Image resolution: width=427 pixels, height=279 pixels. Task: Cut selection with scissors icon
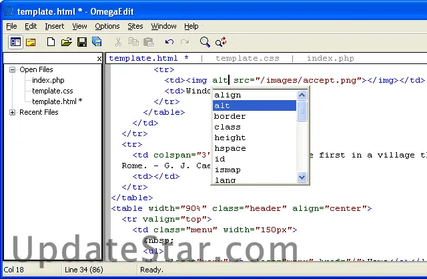click(118, 42)
